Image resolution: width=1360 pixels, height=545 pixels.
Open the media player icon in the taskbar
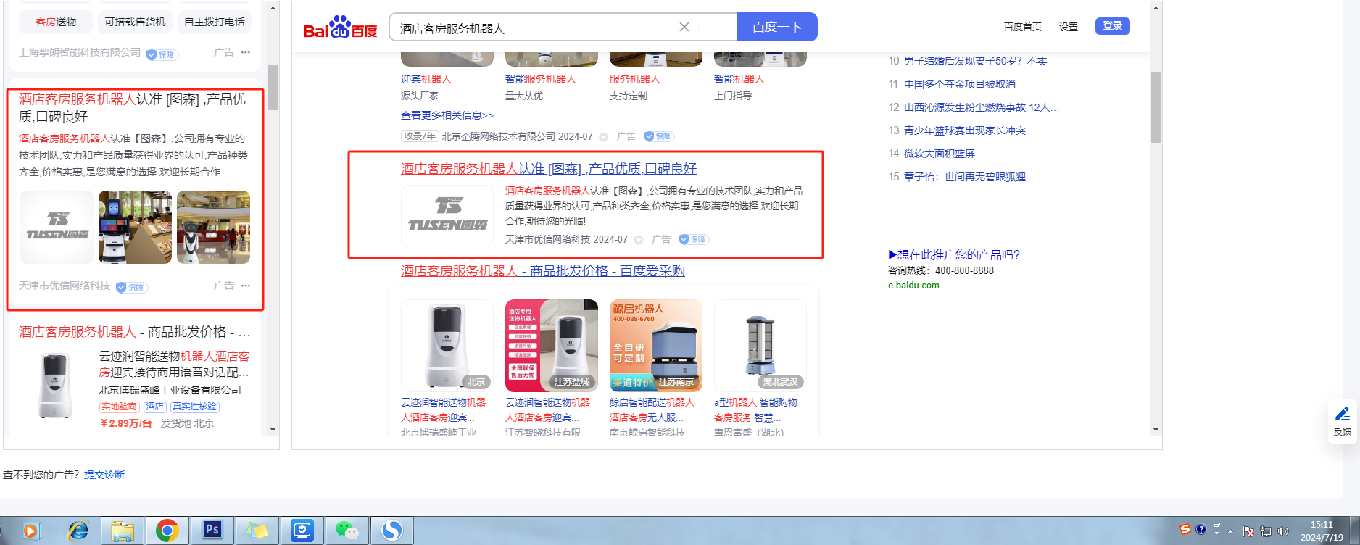[x=30, y=531]
